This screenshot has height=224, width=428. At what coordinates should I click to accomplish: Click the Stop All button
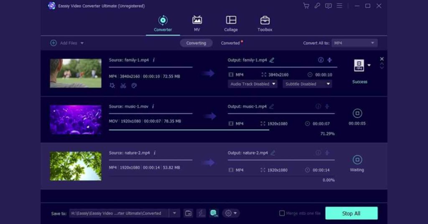coord(351,214)
